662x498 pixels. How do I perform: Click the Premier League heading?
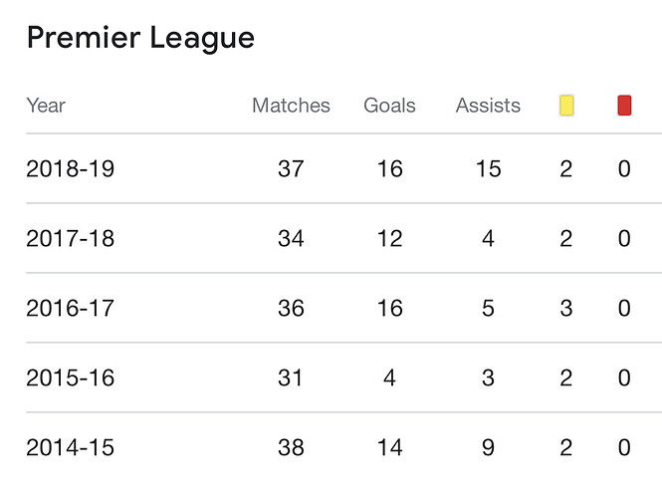(140, 38)
